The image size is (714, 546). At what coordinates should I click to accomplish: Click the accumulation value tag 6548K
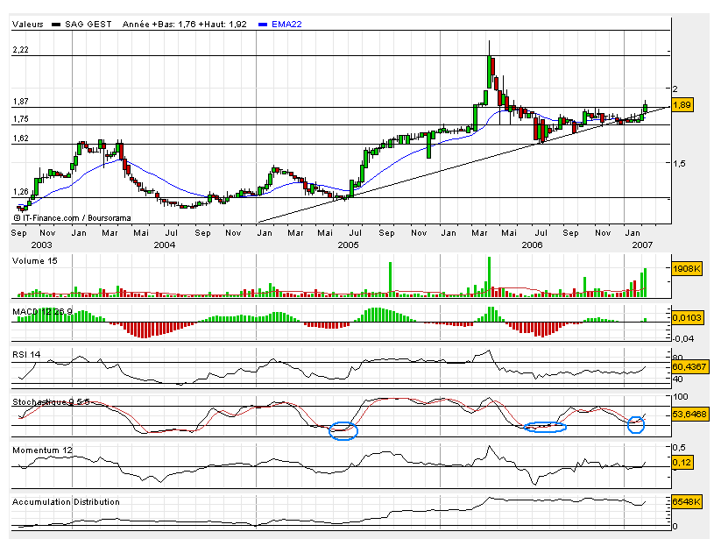pyautogui.click(x=686, y=502)
